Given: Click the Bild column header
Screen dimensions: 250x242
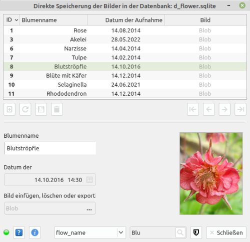Looking at the screenshot, I should pos(205,20).
